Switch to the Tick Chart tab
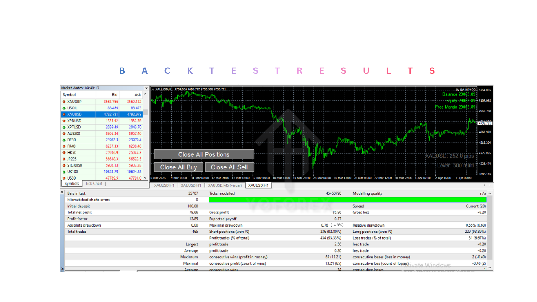537x302 pixels. pos(94,184)
